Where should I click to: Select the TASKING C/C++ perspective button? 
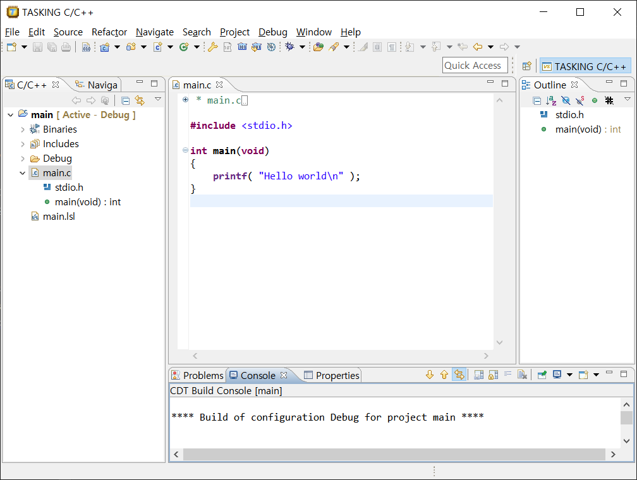[x=585, y=66]
